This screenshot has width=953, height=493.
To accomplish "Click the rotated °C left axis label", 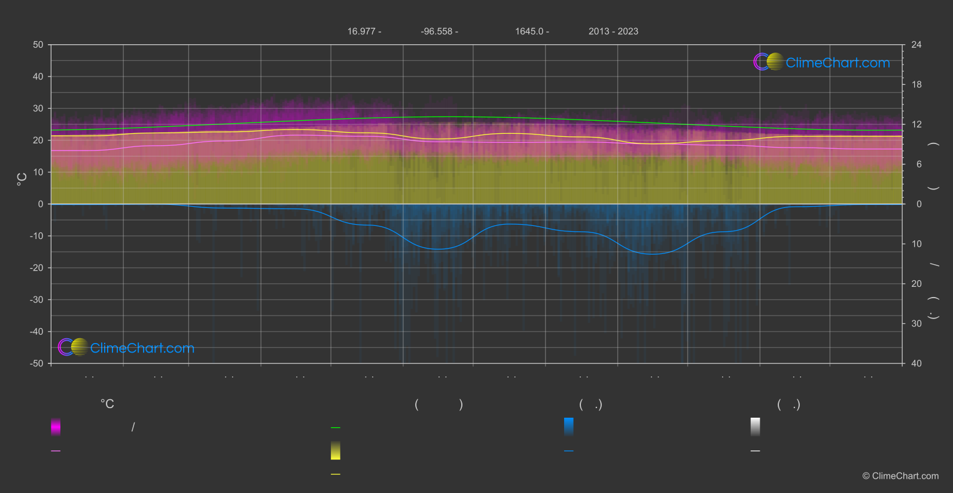I will [22, 179].
